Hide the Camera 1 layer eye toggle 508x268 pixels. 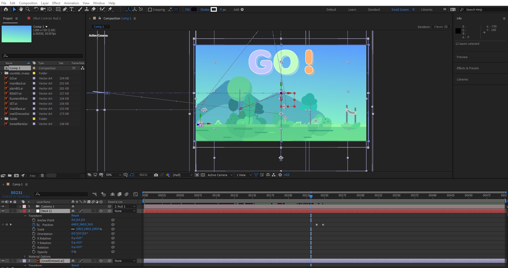coord(3,206)
